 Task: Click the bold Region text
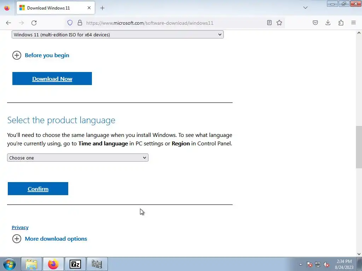pyautogui.click(x=181, y=144)
